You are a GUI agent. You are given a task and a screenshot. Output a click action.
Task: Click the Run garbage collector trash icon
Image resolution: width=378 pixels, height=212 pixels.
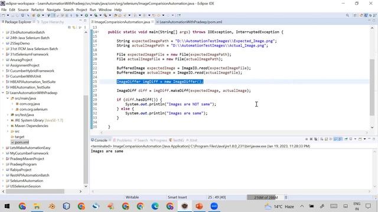(286, 197)
